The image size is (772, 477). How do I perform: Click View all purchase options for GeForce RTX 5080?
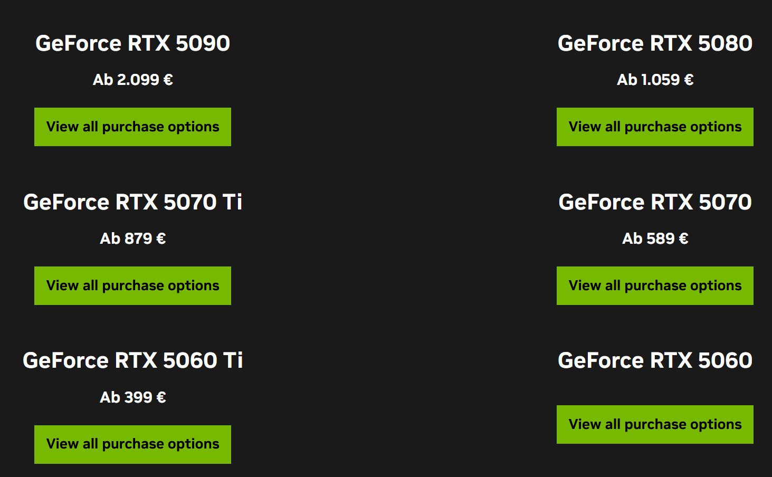pyautogui.click(x=654, y=127)
